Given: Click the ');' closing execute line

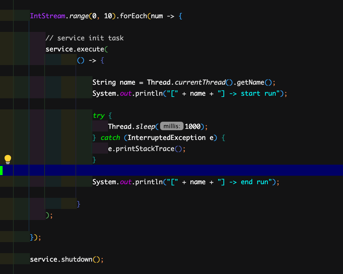Looking at the screenshot, I should tap(49, 215).
